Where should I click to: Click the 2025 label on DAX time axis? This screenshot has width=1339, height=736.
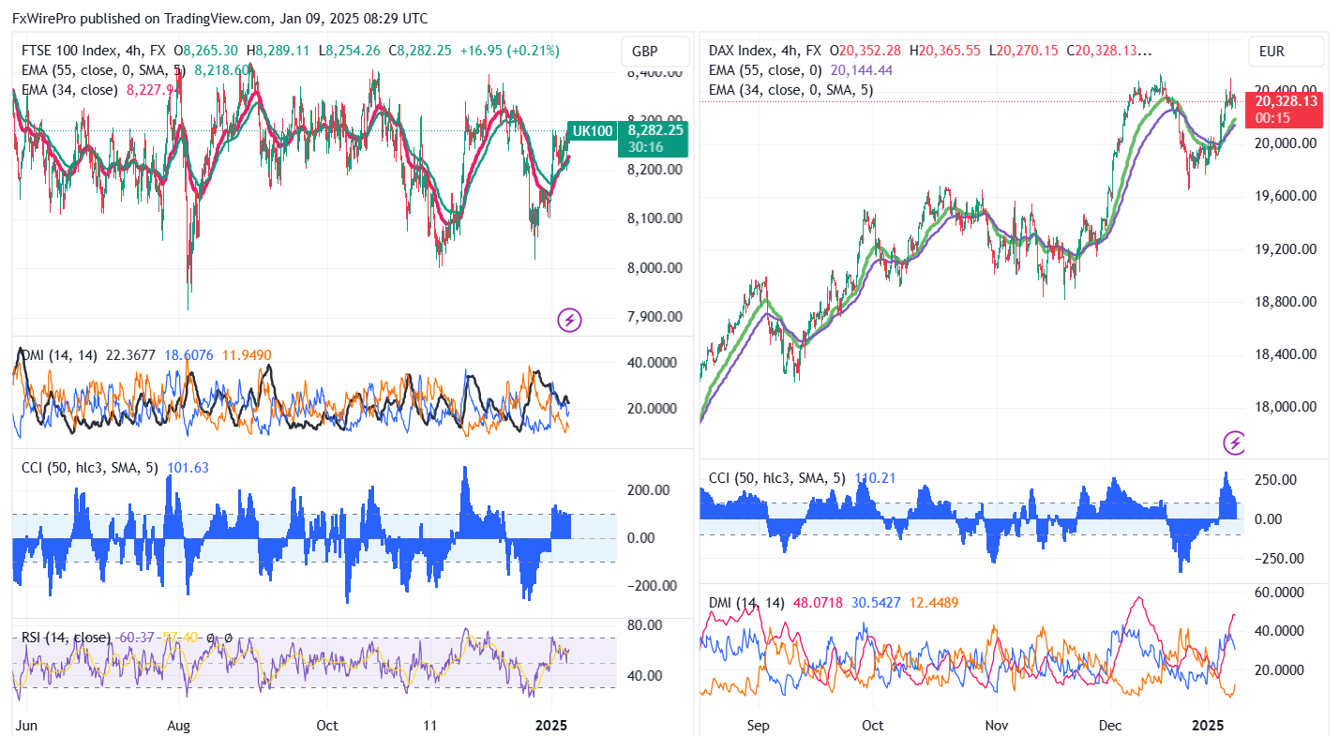tap(1209, 725)
